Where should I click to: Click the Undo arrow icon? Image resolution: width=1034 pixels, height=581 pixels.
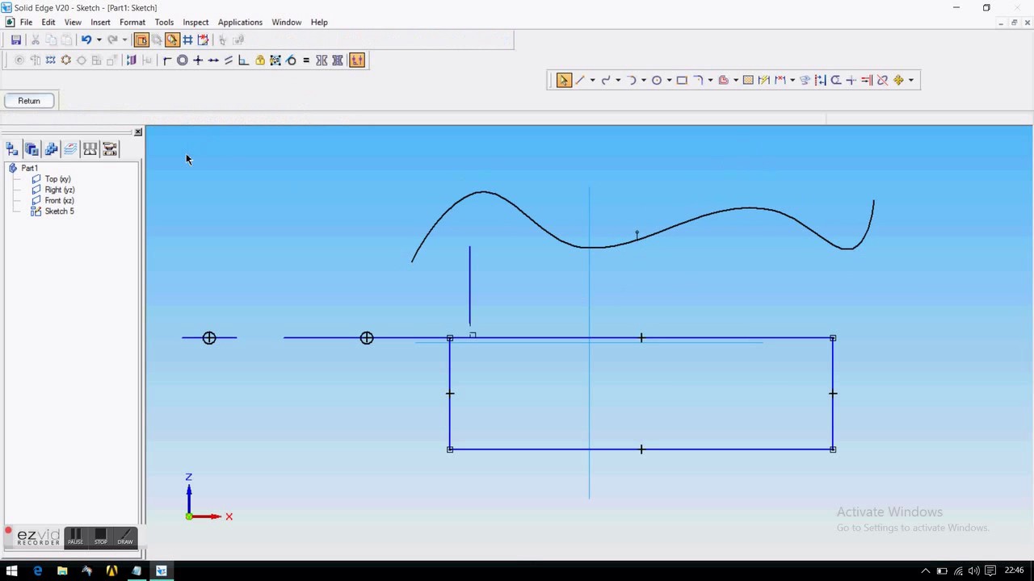click(x=86, y=40)
